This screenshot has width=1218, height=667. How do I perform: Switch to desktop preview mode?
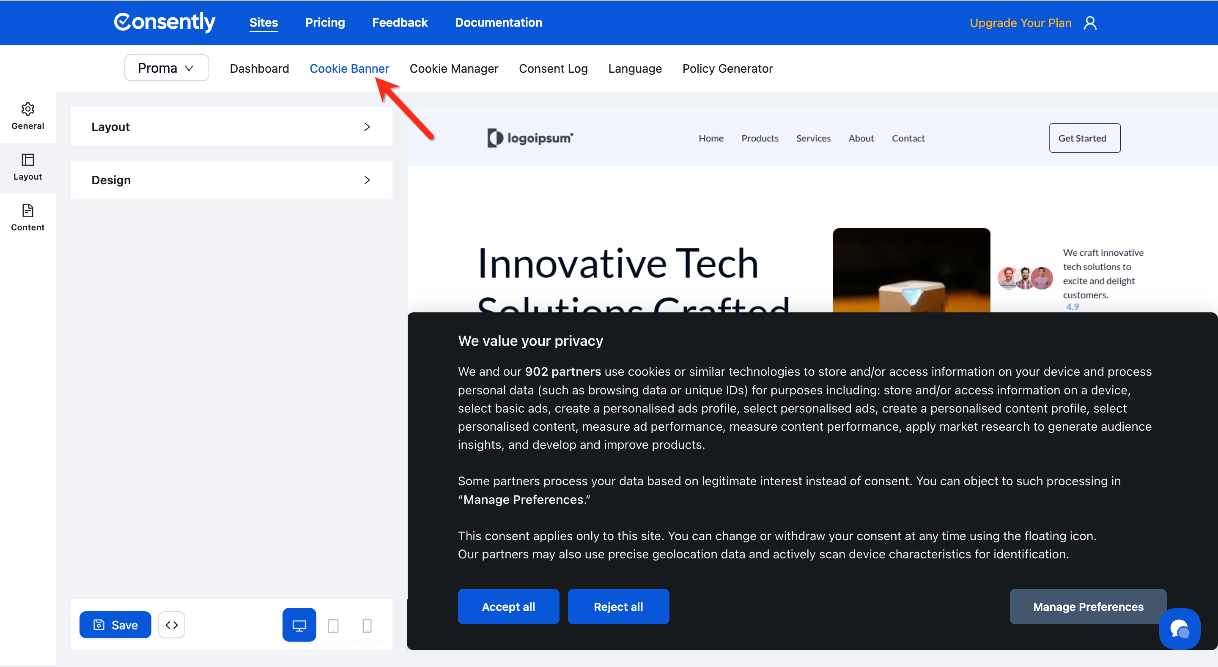pyautogui.click(x=299, y=625)
